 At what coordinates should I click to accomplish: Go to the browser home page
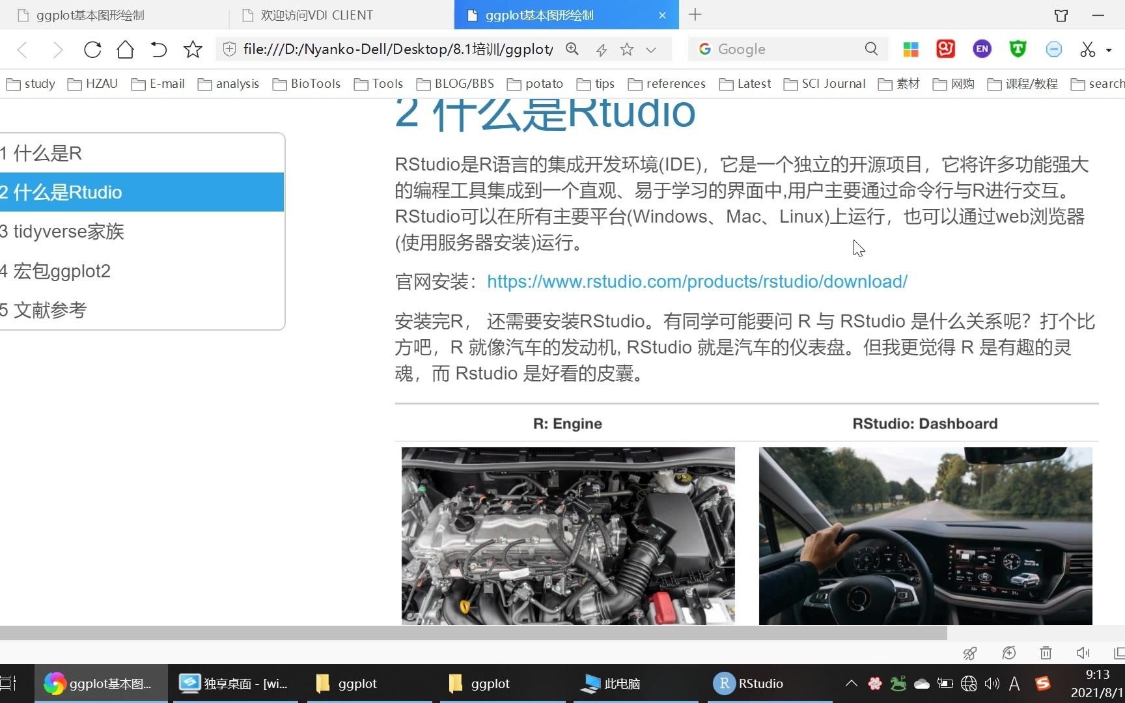click(x=125, y=49)
